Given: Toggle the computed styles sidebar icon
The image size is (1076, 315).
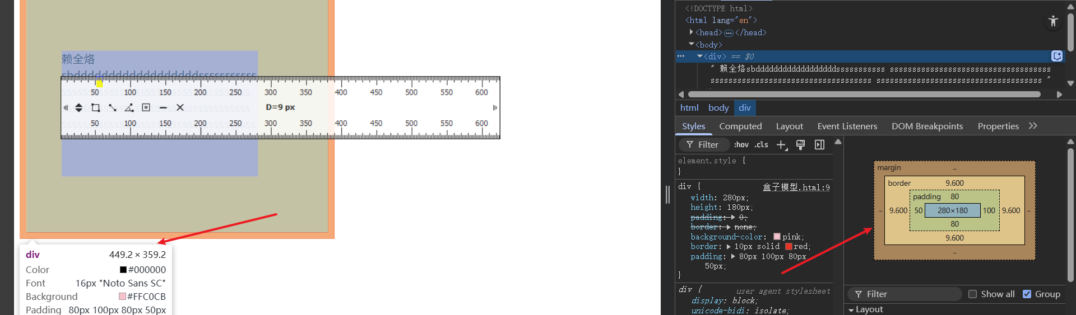Looking at the screenshot, I should (819, 145).
